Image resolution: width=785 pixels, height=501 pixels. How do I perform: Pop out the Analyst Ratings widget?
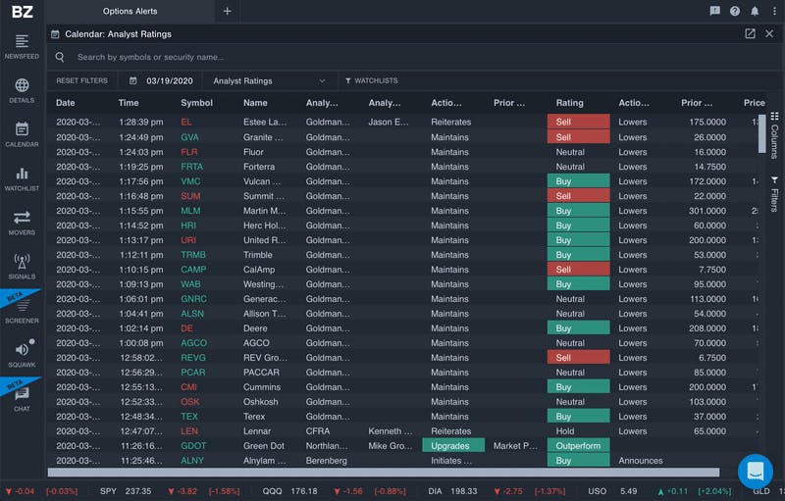750,34
